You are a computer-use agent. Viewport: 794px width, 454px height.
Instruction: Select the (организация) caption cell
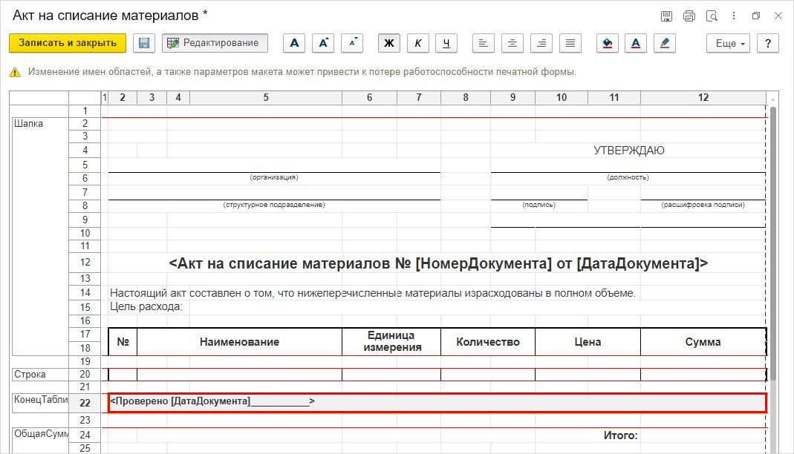[274, 177]
